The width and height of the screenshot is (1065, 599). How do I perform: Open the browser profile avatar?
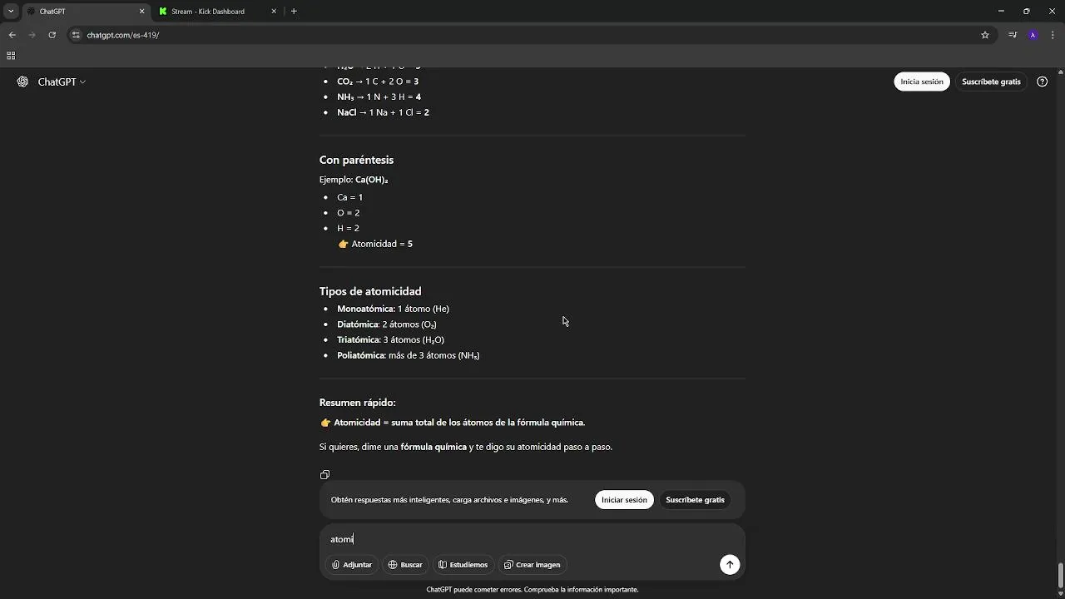point(1033,35)
